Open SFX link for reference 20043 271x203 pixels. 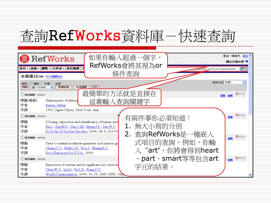(x=240, y=94)
